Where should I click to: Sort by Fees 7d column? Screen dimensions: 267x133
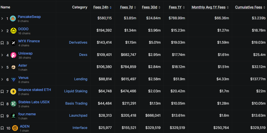point(128,7)
